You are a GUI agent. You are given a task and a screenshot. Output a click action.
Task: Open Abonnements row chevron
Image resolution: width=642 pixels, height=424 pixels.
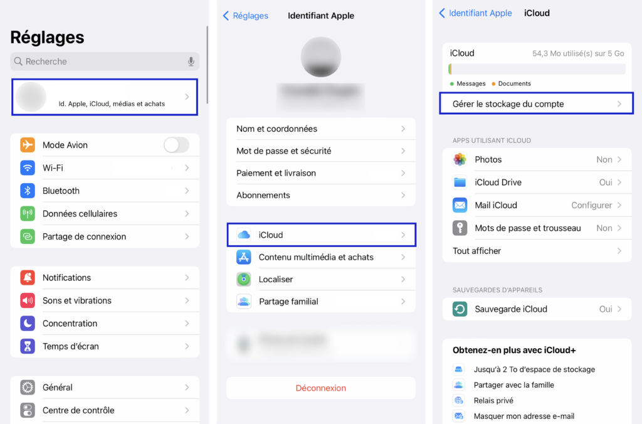(x=403, y=195)
